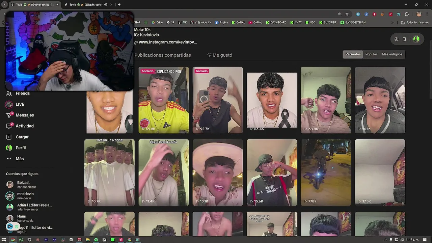Bookmark this page with the star icon
The width and height of the screenshot is (432, 243).
[x=347, y=14]
